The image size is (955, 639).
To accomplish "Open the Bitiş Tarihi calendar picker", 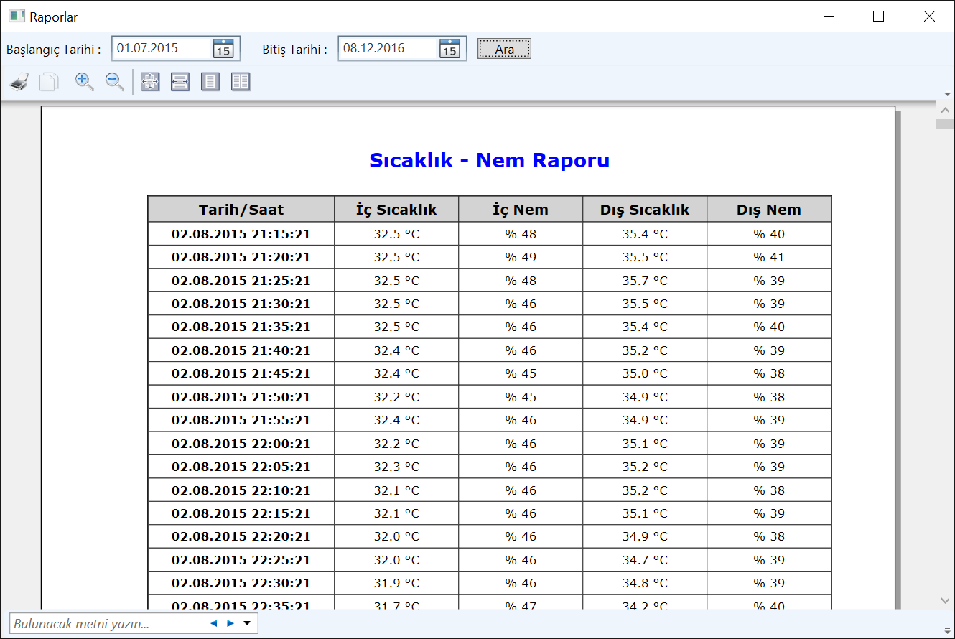I will tap(449, 49).
